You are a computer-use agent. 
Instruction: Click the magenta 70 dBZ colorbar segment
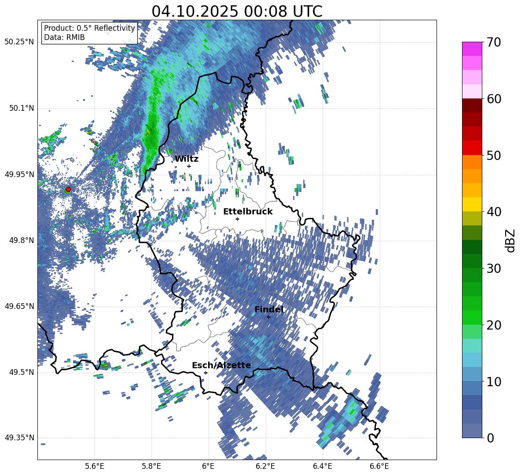point(472,49)
